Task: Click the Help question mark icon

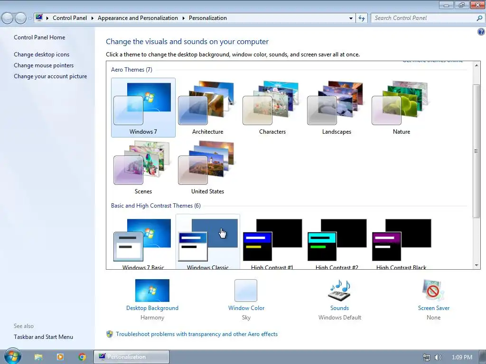Action: click(x=481, y=32)
